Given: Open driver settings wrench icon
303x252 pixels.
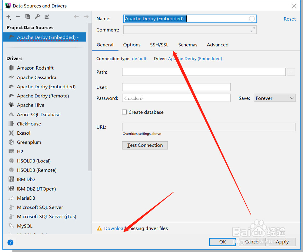Looking at the screenshot, I should 37,17.
